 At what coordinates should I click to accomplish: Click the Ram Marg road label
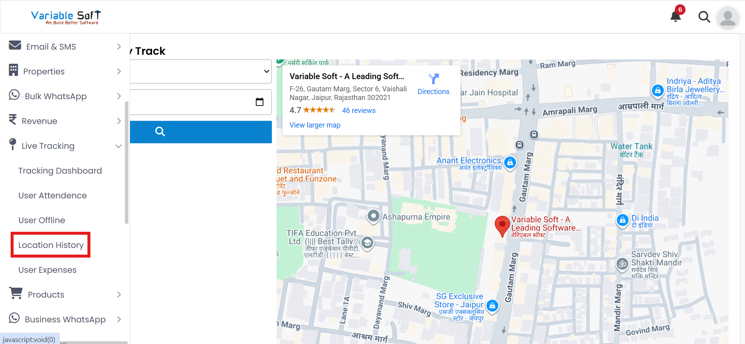(x=557, y=64)
